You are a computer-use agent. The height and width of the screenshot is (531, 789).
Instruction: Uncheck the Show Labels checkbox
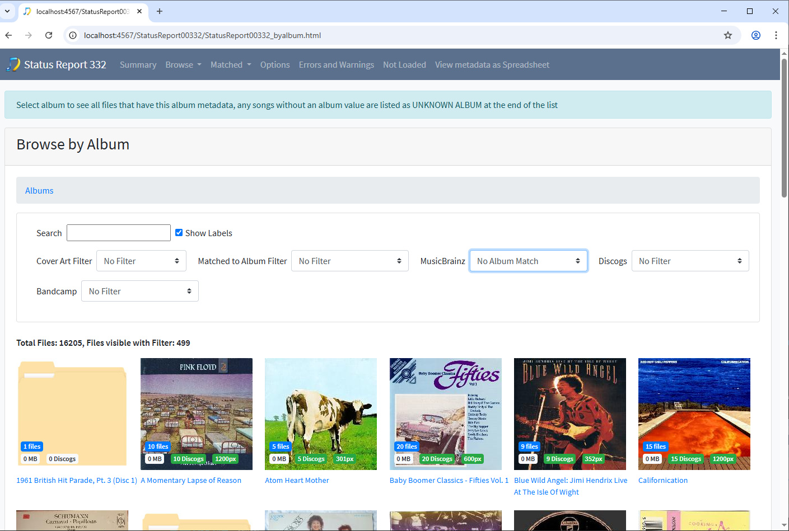point(179,233)
